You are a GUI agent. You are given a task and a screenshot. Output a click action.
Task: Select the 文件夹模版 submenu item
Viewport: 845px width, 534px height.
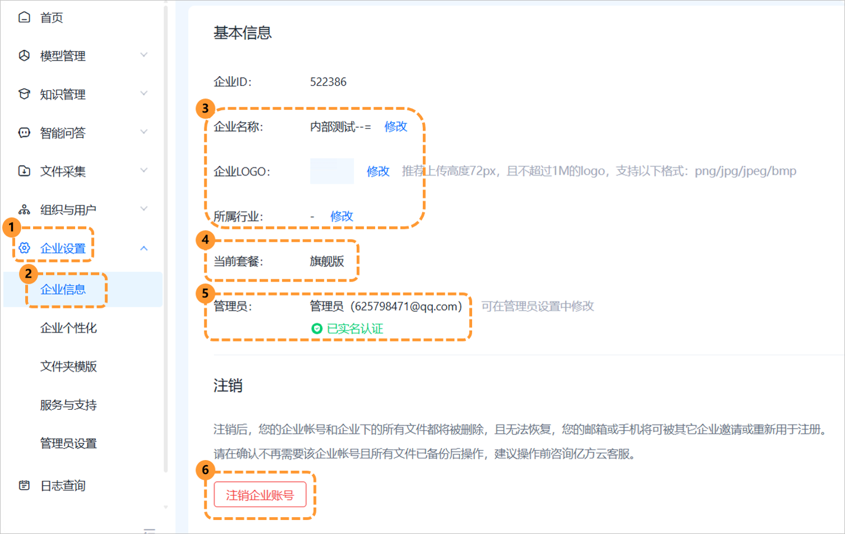[68, 367]
